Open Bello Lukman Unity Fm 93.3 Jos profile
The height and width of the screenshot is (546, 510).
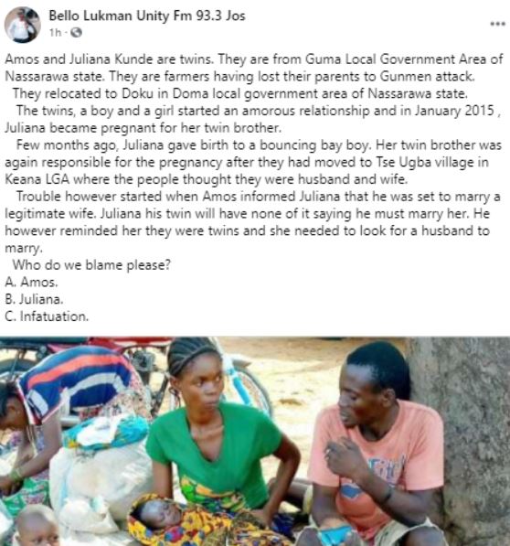pos(147,16)
